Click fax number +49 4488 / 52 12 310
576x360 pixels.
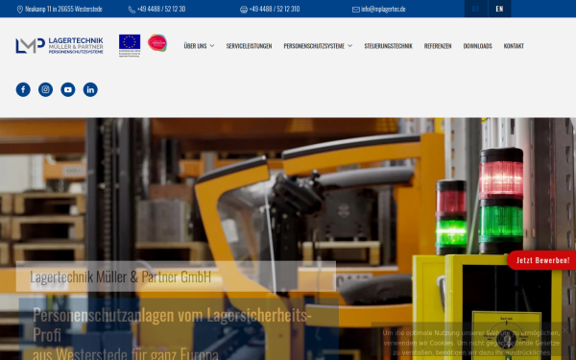[275, 10]
